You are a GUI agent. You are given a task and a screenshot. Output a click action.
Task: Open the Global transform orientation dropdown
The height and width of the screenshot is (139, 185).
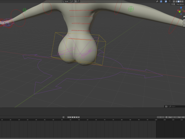(66, 2)
